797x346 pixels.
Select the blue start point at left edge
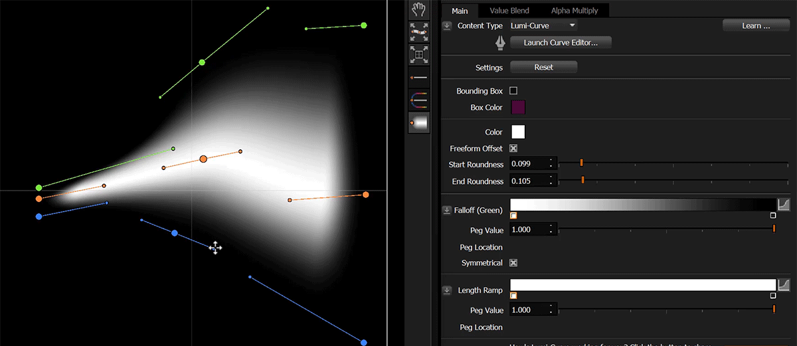(x=39, y=216)
